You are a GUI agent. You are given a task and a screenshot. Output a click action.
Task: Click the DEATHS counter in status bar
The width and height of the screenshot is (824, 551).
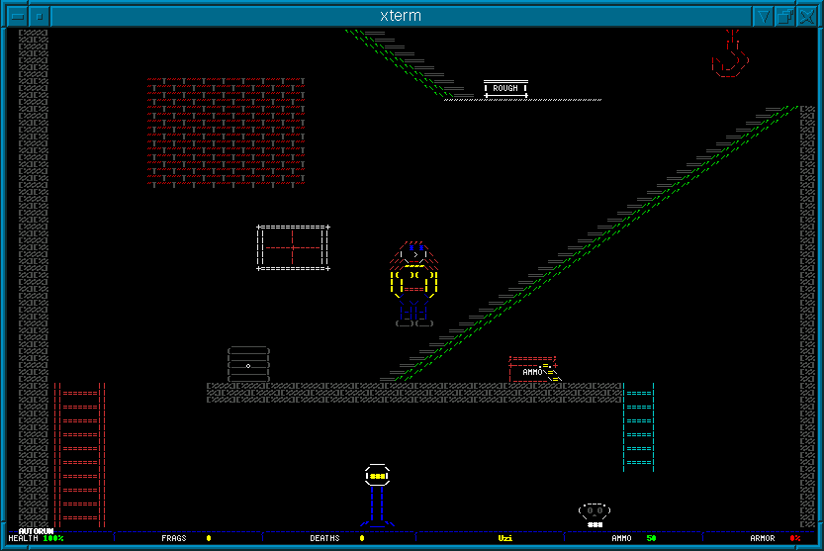(x=337, y=538)
